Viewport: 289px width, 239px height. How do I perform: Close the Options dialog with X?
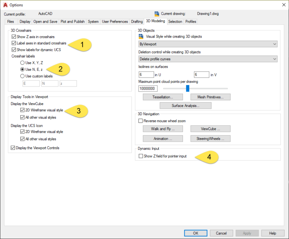click(x=282, y=5)
